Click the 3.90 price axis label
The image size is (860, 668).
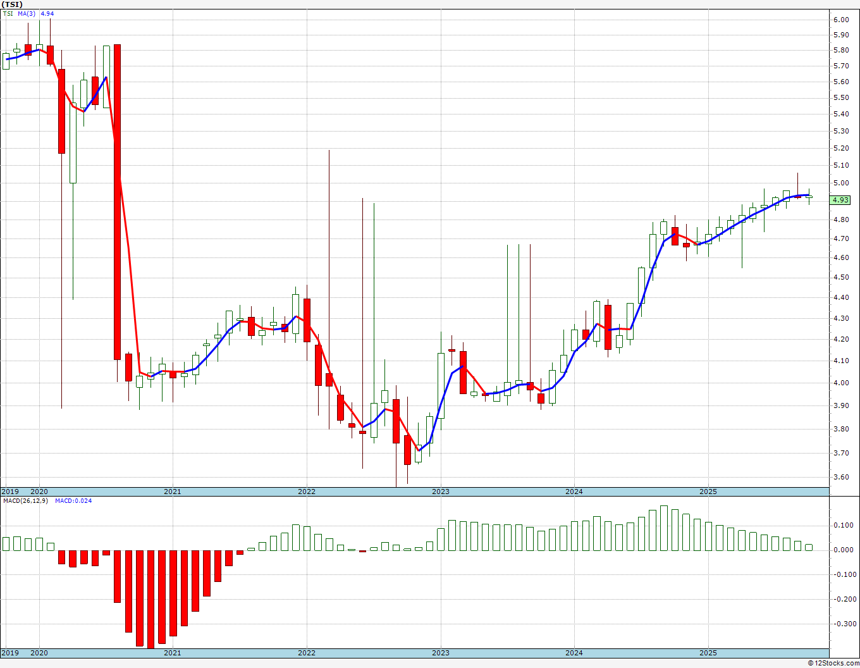841,405
